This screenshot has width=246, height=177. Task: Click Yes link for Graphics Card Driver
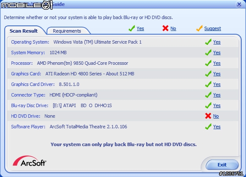tap(217, 84)
